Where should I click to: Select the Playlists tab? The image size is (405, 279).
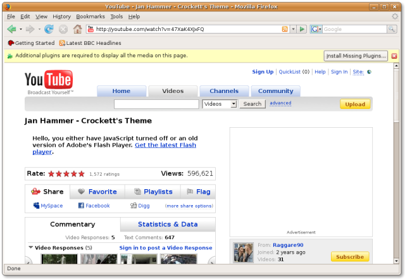[x=153, y=192]
